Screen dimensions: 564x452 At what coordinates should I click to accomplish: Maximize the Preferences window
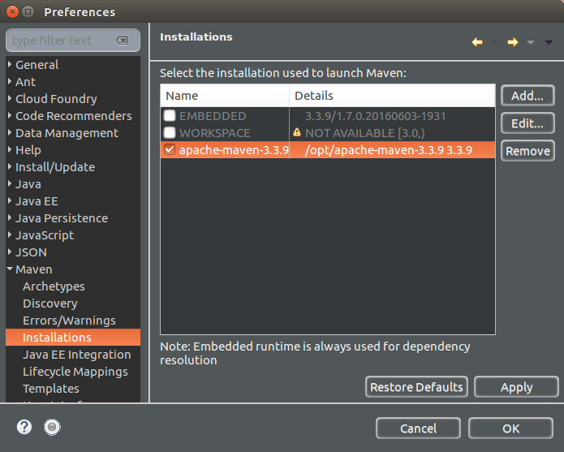click(x=28, y=12)
